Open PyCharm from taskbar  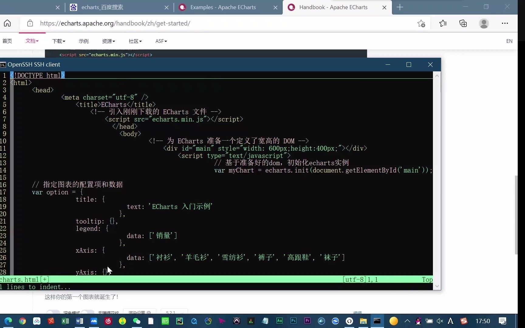(180, 321)
